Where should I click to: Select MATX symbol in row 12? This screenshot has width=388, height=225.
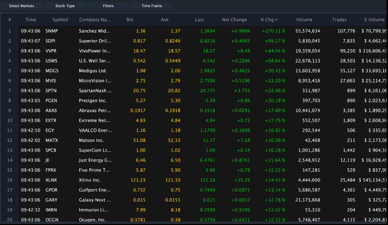[x=52, y=140]
